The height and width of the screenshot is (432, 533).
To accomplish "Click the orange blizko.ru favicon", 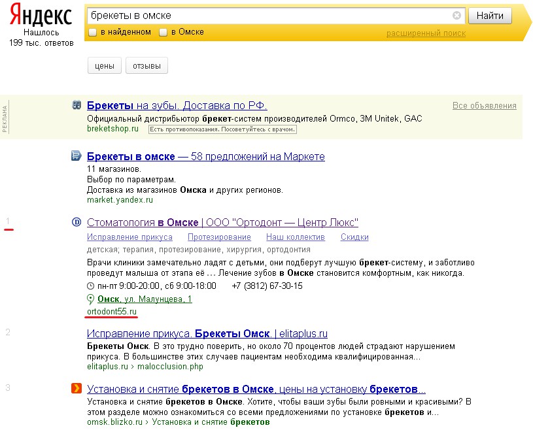I will pyautogui.click(x=77, y=388).
